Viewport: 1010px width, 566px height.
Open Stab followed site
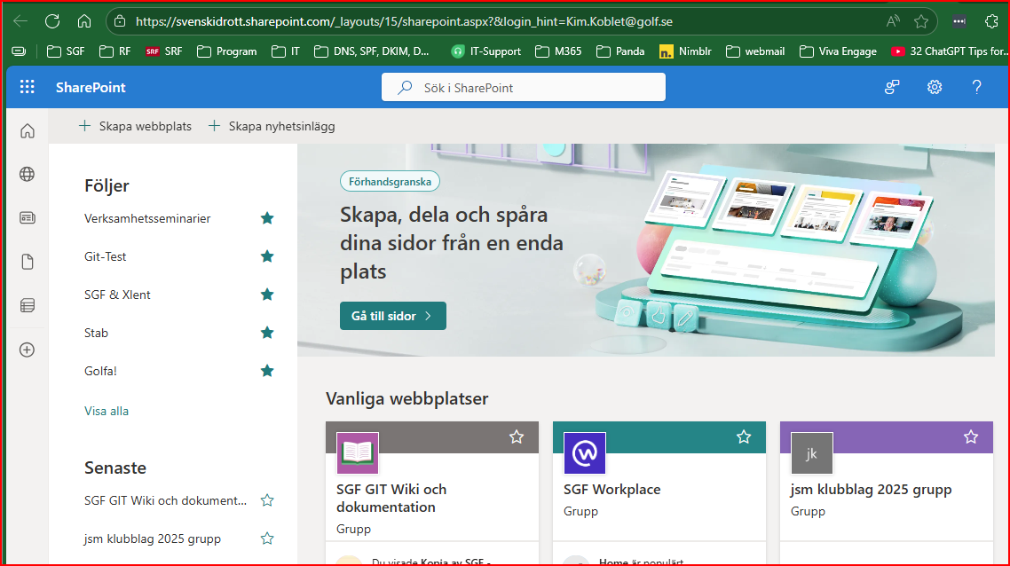(x=96, y=333)
